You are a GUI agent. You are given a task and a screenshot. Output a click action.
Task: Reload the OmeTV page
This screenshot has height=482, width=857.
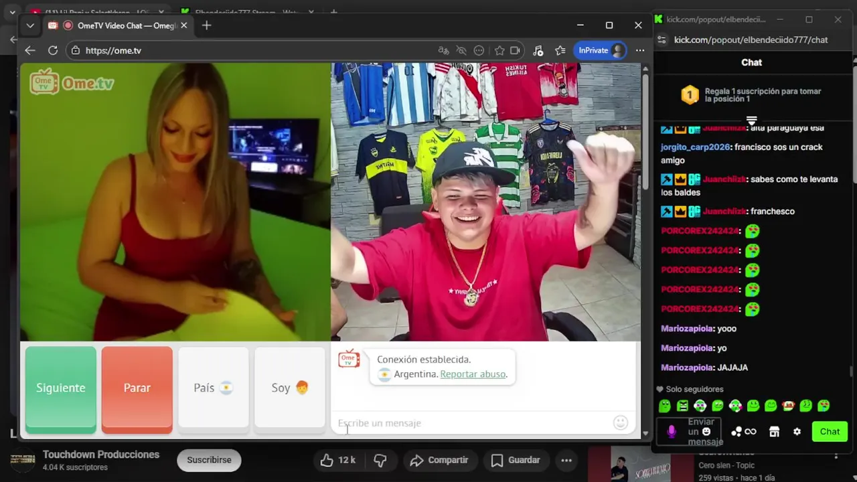[53, 50]
